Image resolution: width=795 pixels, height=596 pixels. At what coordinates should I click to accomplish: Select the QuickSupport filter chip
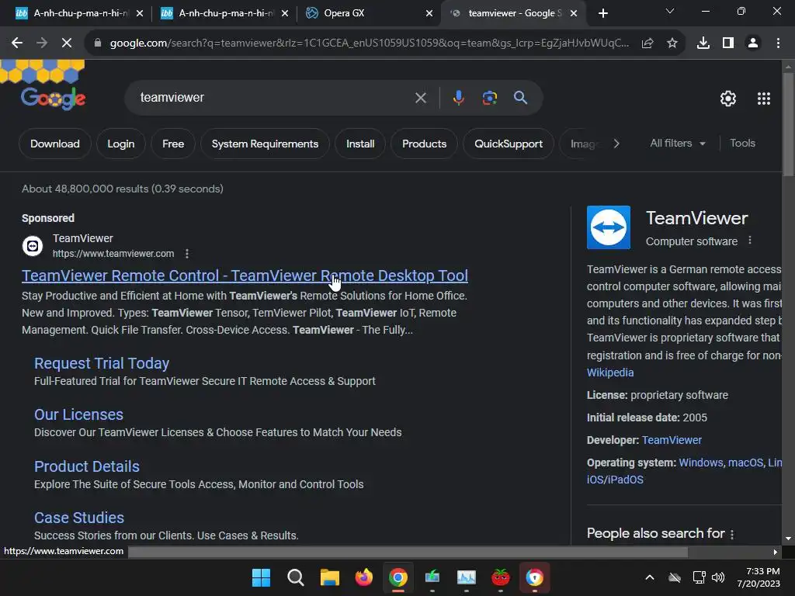508,144
